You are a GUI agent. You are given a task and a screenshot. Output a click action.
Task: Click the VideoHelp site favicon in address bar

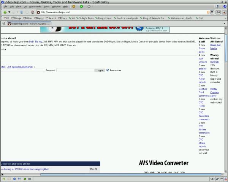(x=38, y=12)
